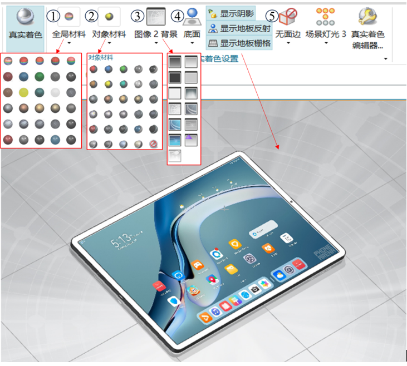
Task: Choose the blue horizon background thumbnail
Action: tap(175, 140)
